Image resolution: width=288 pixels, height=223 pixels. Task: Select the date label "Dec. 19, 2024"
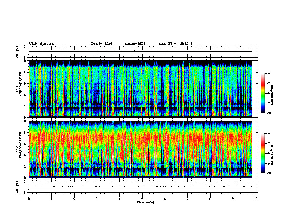(x=101, y=44)
